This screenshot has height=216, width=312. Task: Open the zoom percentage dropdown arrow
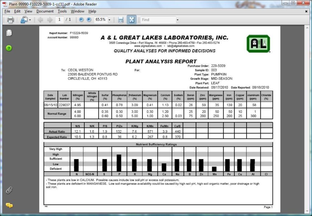coord(109,20)
